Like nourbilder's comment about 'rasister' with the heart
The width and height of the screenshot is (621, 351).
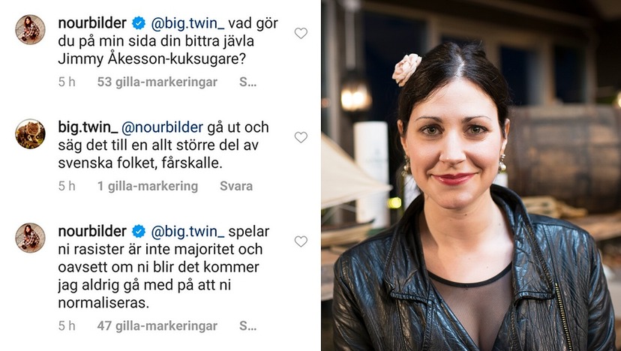click(x=301, y=241)
